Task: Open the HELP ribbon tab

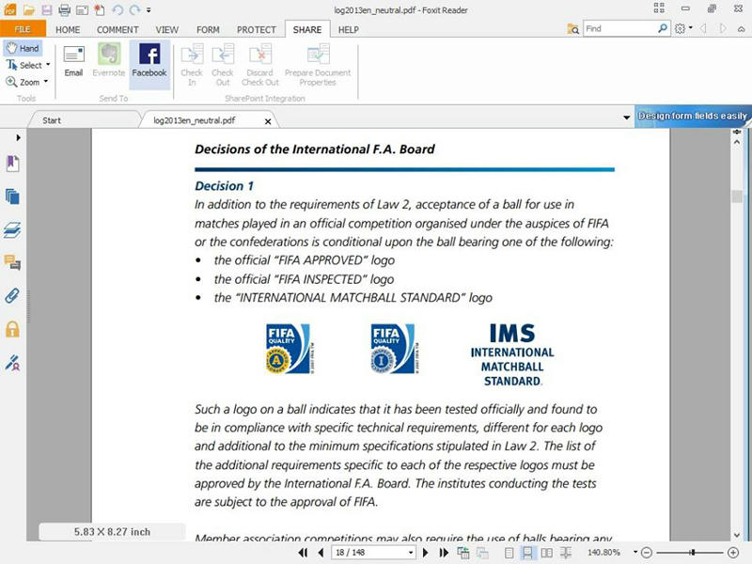Action: tap(349, 30)
